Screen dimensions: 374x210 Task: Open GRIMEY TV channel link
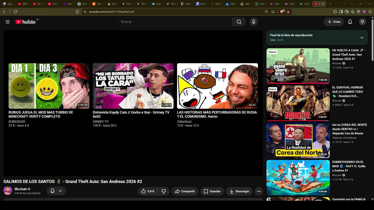tap(101, 122)
